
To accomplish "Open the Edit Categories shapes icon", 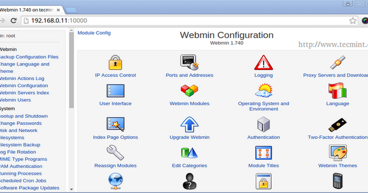I will (189, 153).
